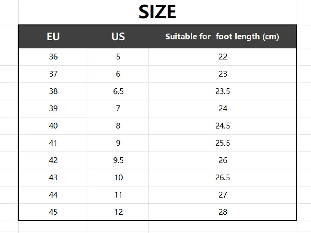311x233 pixels.
Task: Select the US column header
Action: click(118, 37)
